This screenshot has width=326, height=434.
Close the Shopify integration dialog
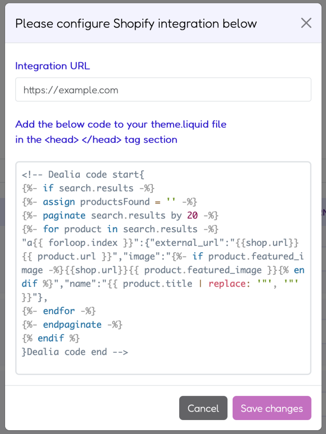click(x=306, y=23)
